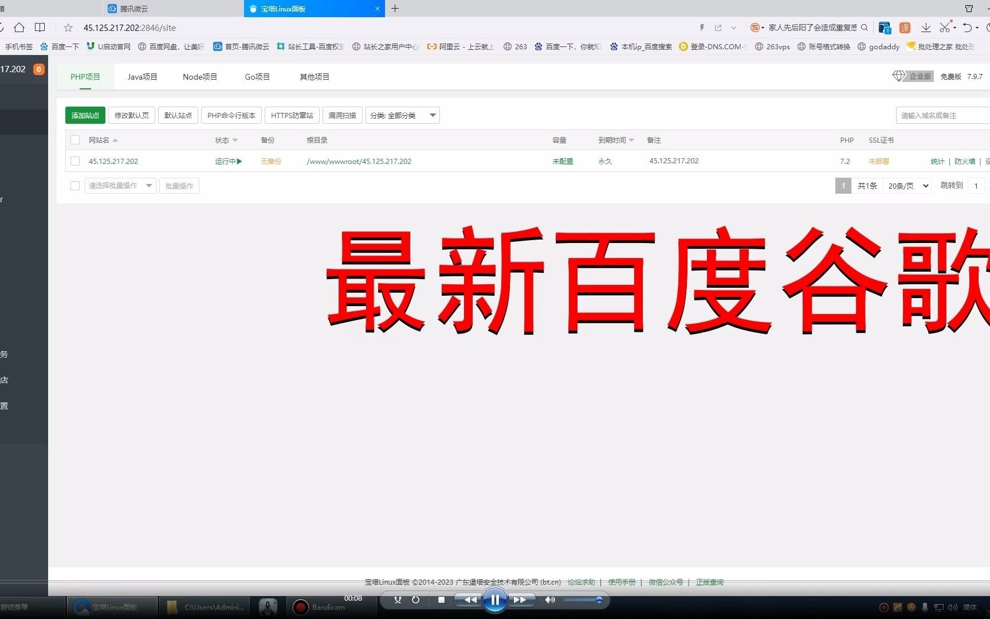
Task: Sort by 到期时间 column header
Action: 616,140
